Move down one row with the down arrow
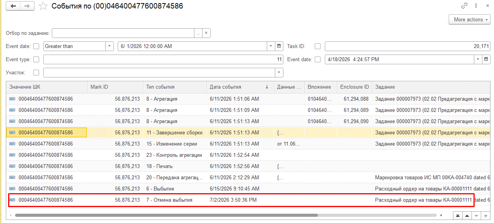Screen dimensions: 494x223 click(477, 215)
